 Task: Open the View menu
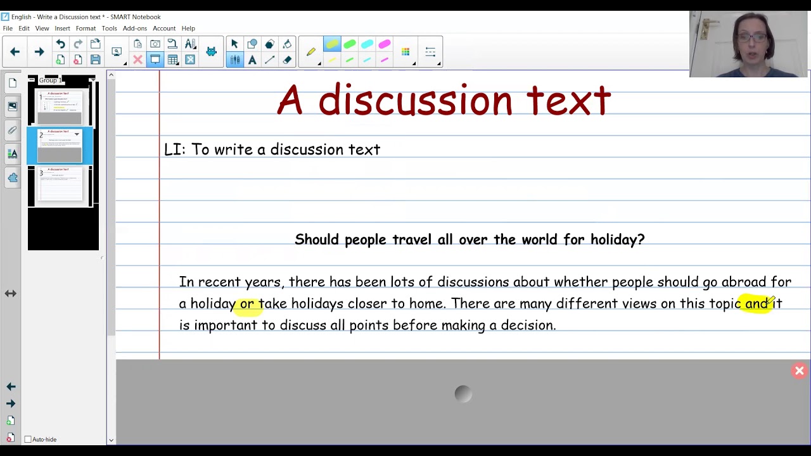[x=42, y=28]
